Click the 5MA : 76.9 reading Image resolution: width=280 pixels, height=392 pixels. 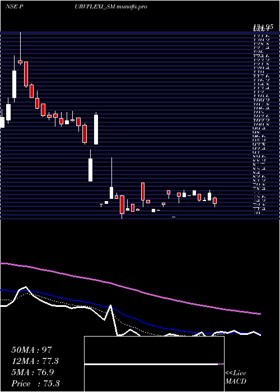[33, 372]
